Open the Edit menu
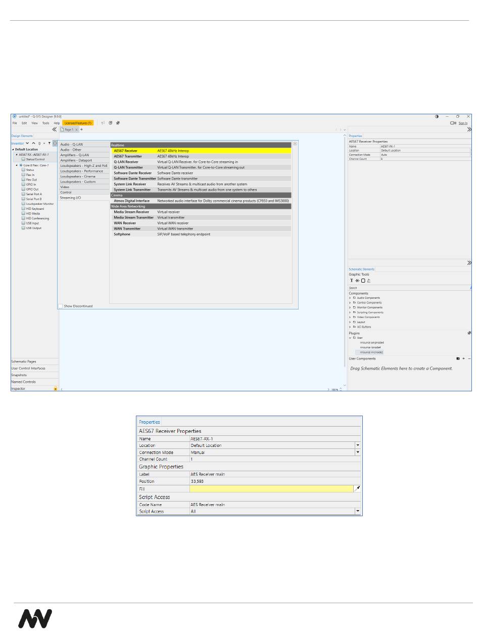Viewport: 480px width, 634px height. (x=24, y=123)
